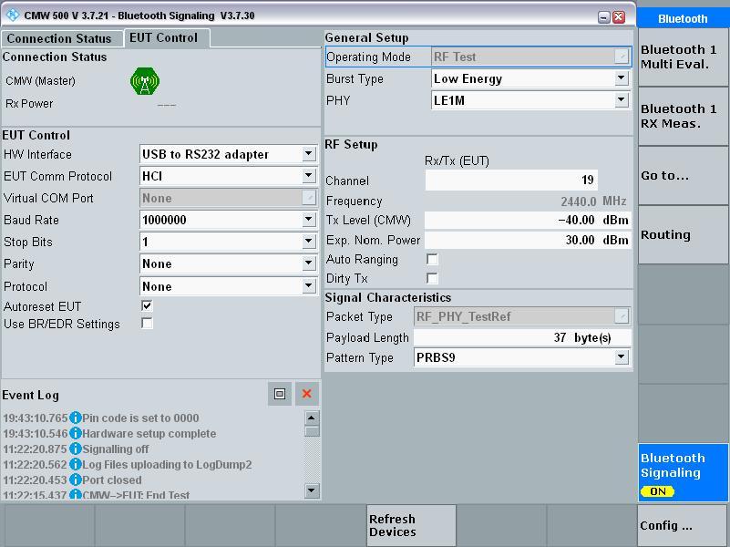Click the Channel input field showing 19
This screenshot has height=547, width=730.
coord(511,180)
